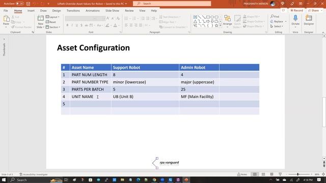Start Slide Show from status bar
The height and width of the screenshot is (183, 326).
tap(280, 174)
